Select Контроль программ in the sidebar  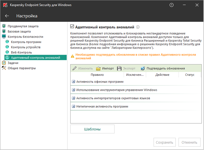pyautogui.click(x=25, y=42)
